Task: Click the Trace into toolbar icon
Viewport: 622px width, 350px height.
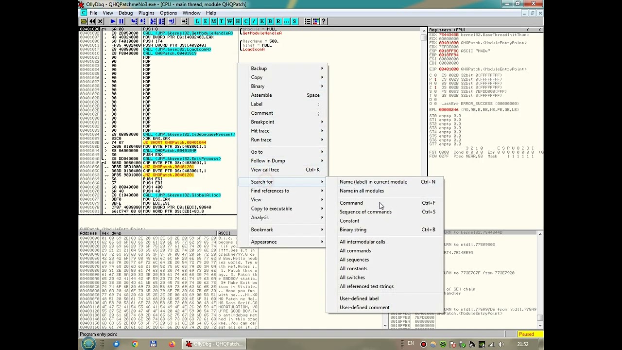Action: [153, 21]
